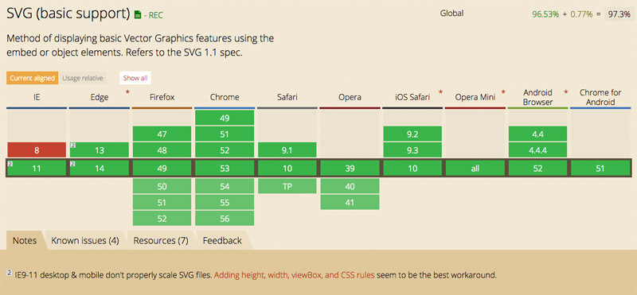Click the Opera Mini all cell
637x295 pixels.
(x=475, y=169)
